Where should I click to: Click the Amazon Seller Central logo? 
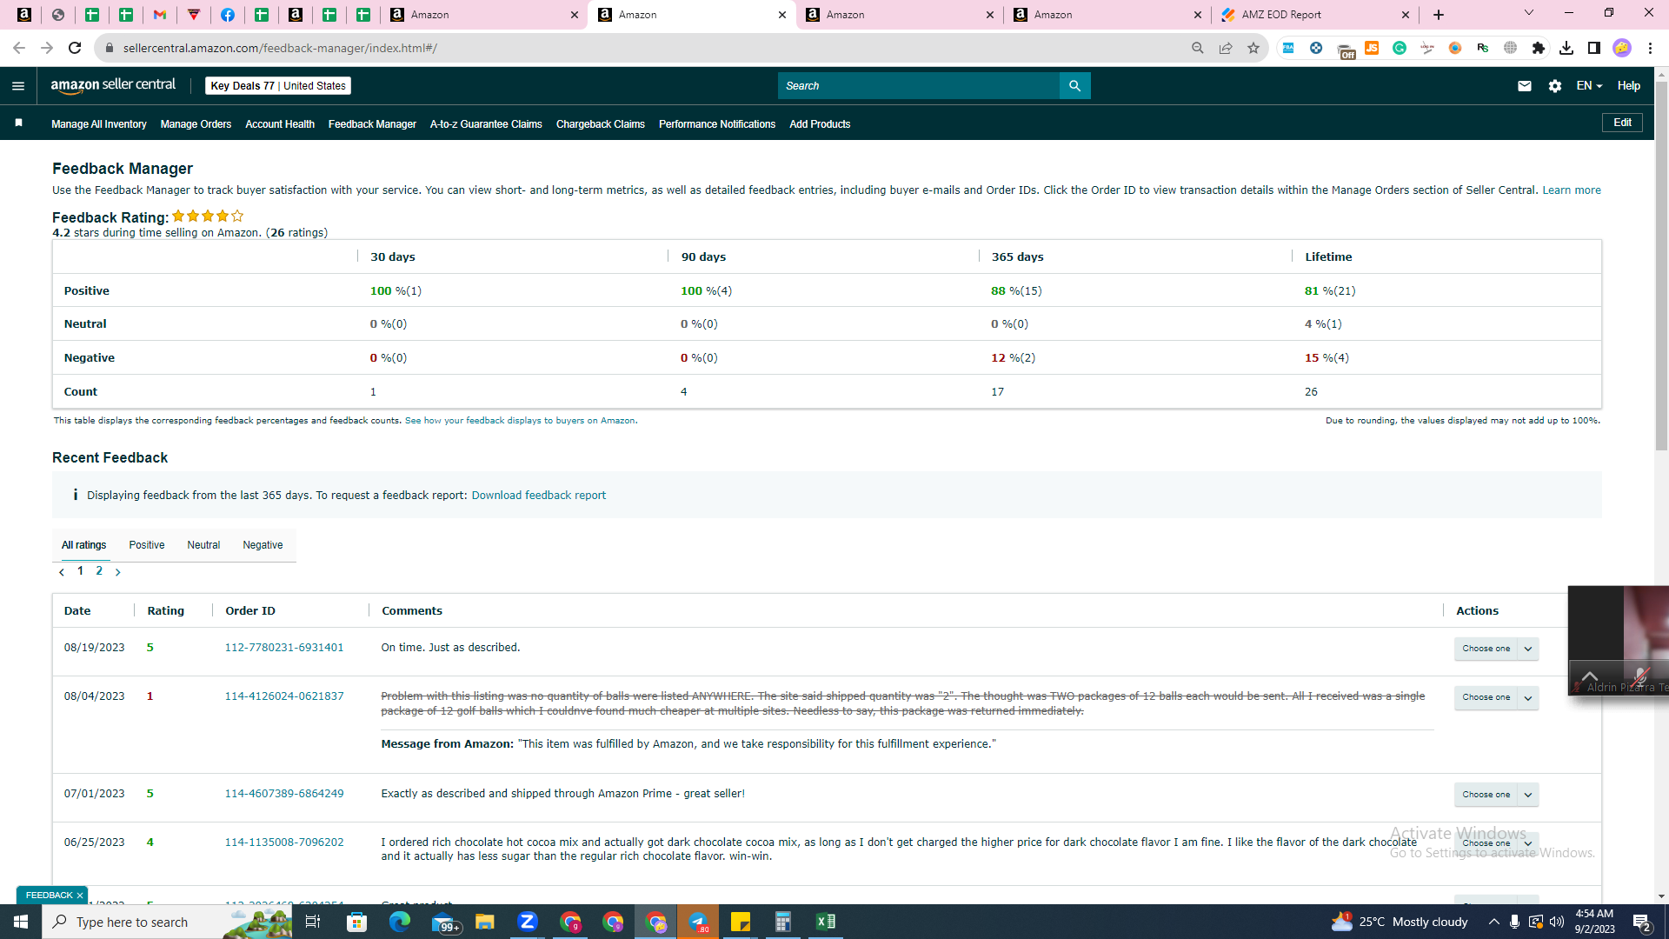[x=113, y=85]
